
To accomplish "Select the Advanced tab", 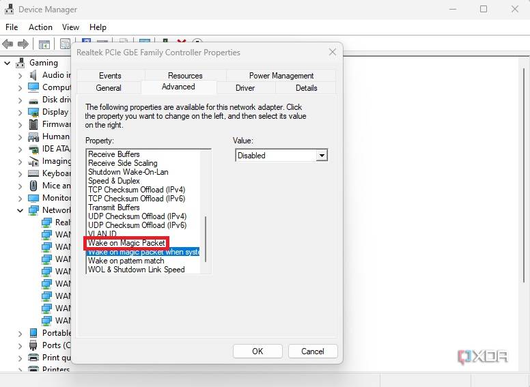I will (178, 87).
